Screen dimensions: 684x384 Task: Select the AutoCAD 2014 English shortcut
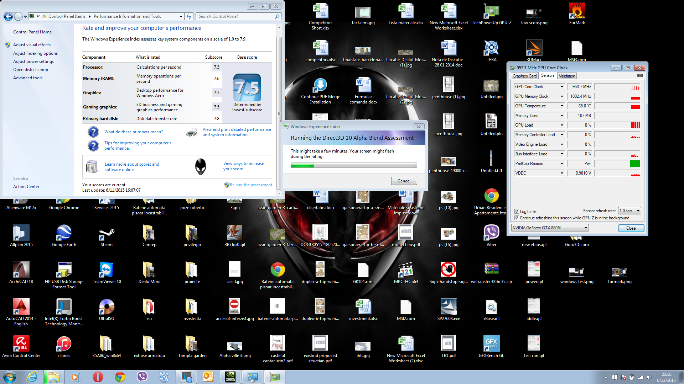tap(21, 312)
